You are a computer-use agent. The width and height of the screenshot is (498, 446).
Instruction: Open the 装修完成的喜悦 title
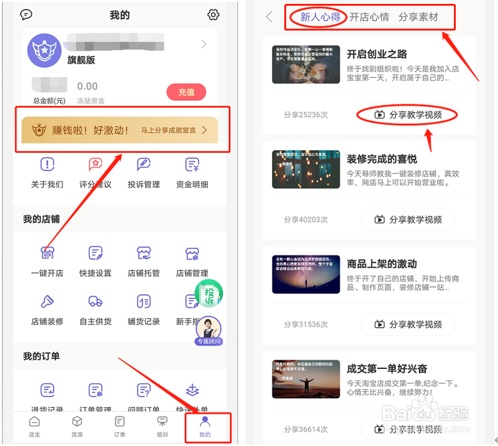tap(382, 159)
